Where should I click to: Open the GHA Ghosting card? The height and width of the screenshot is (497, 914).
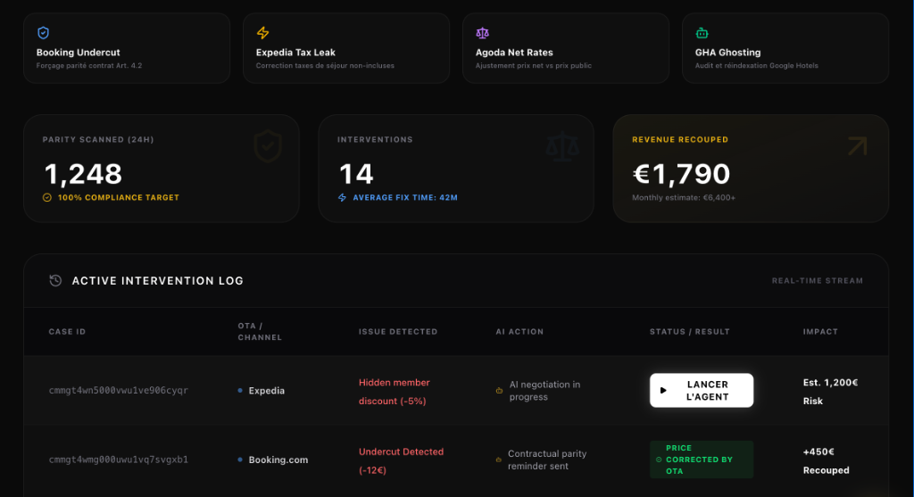(785, 48)
